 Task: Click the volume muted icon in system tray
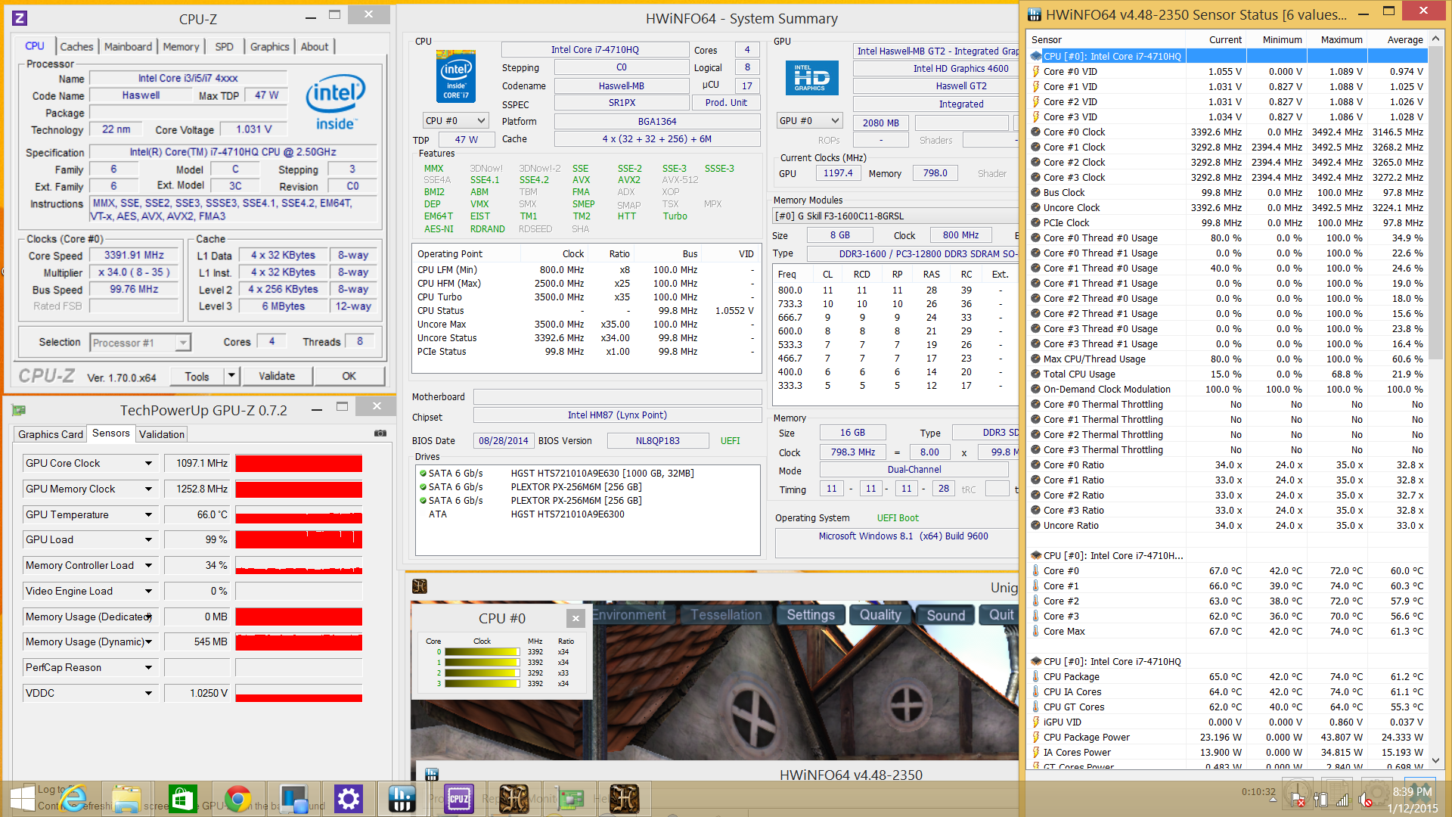[x=1365, y=800]
